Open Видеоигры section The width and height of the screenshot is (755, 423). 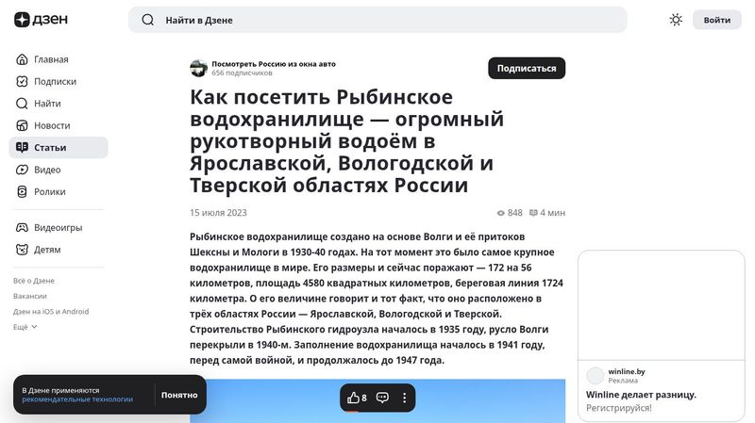click(58, 227)
